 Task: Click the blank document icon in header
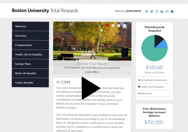(x=157, y=12)
